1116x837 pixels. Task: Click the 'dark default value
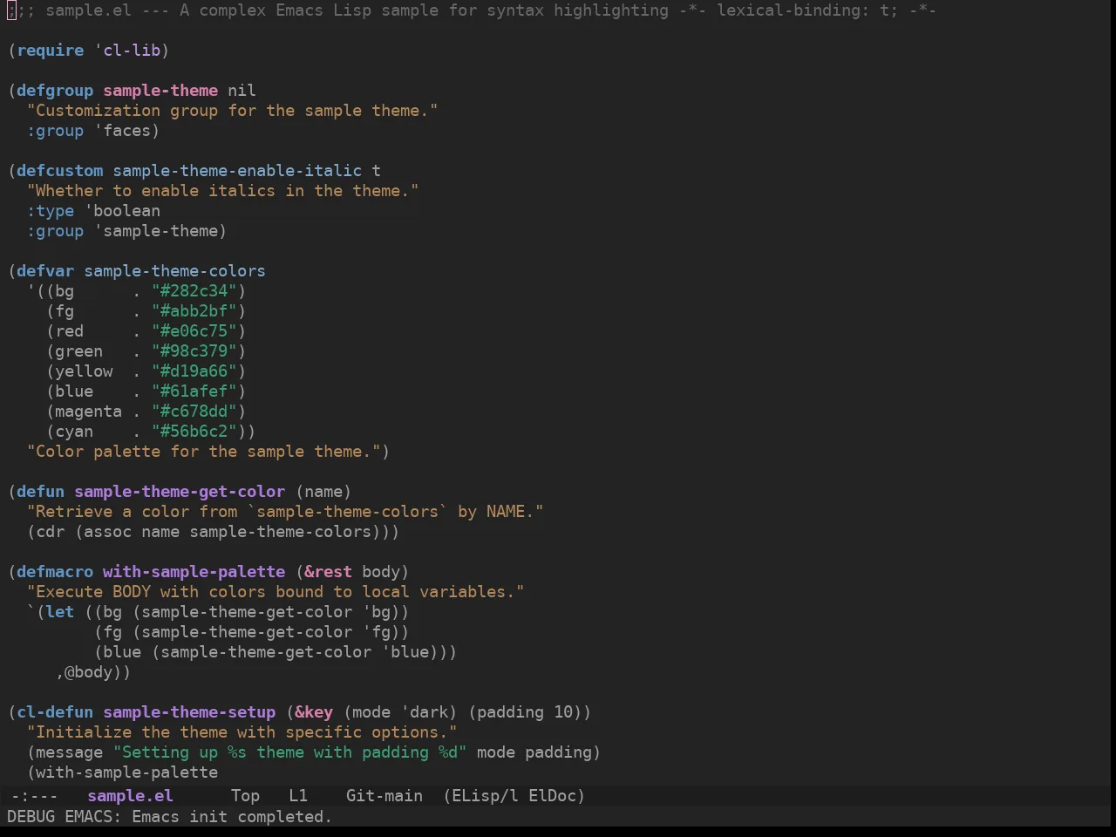point(425,712)
